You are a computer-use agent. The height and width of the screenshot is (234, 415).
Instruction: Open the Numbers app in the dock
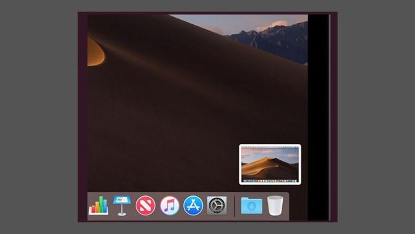(x=98, y=205)
